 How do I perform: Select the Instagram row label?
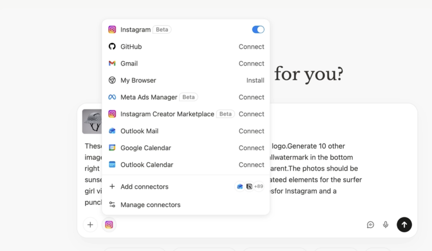click(135, 30)
